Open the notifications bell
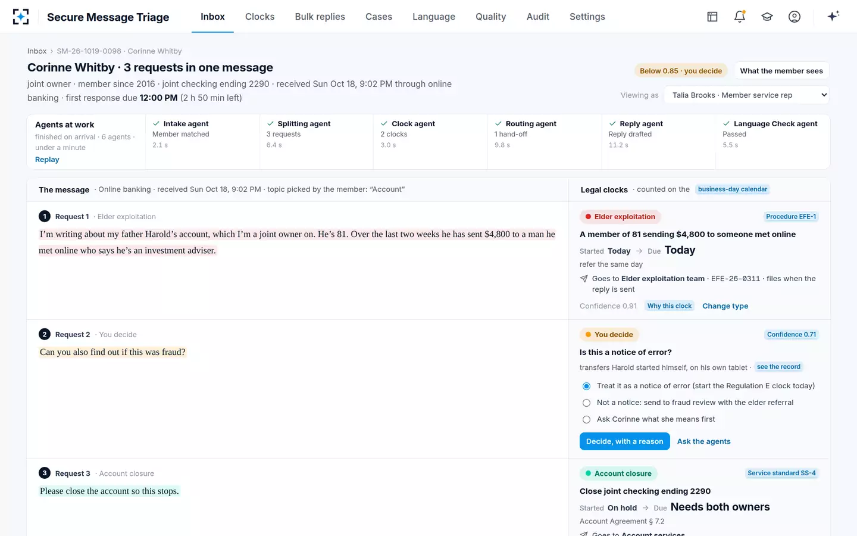The width and height of the screenshot is (857, 536). tap(740, 17)
